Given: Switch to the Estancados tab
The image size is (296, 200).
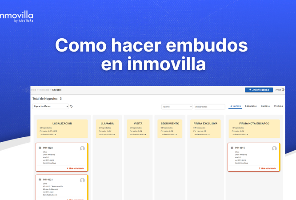Looking at the screenshot, I should coord(251,106).
